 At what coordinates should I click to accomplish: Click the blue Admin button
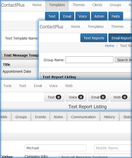pyautogui.click(x=99, y=16)
